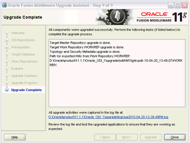
Task: Select the ODI Repositories step
Action: [x=23, y=40]
